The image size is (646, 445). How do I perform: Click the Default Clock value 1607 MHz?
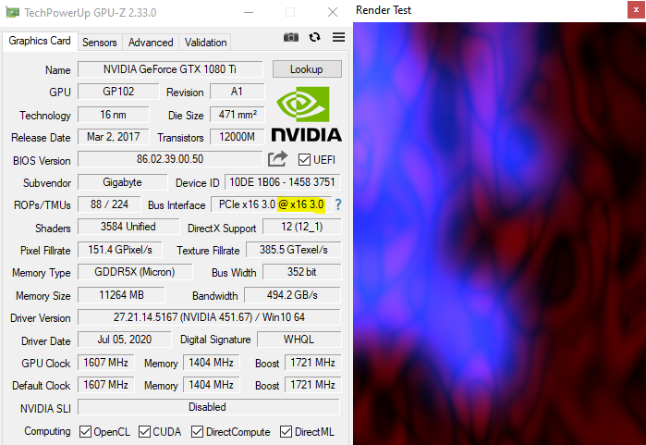click(106, 385)
